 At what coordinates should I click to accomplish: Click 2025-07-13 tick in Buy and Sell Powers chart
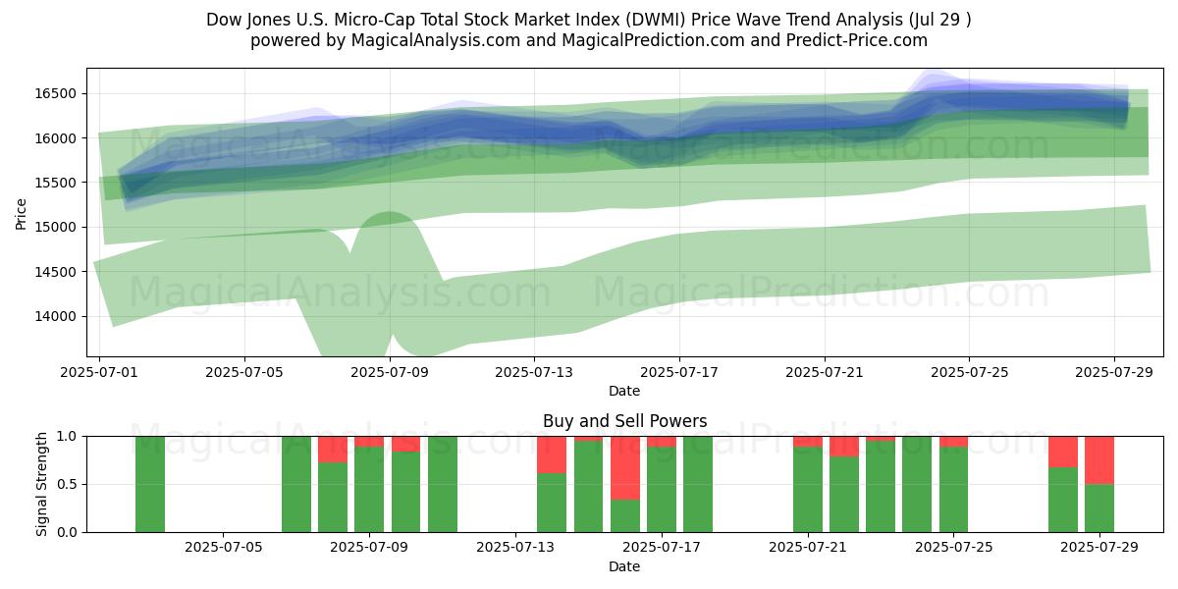(x=516, y=549)
